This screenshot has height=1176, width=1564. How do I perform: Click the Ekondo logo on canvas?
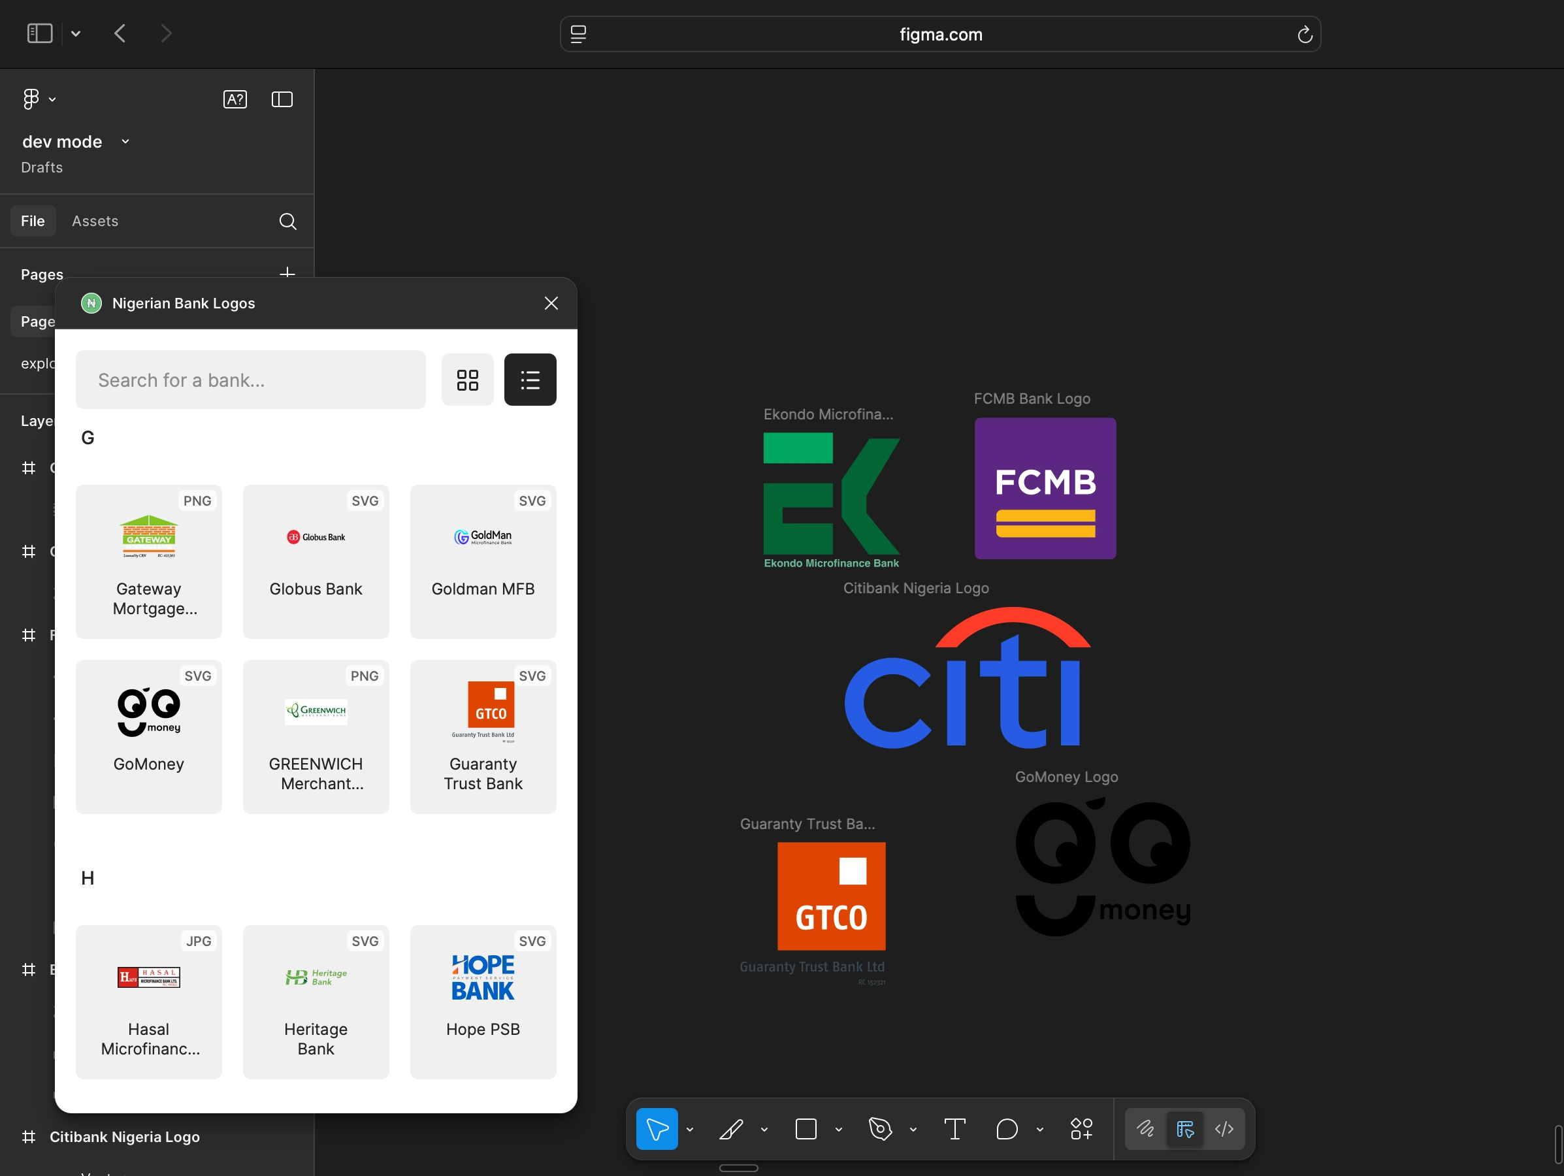tap(832, 502)
